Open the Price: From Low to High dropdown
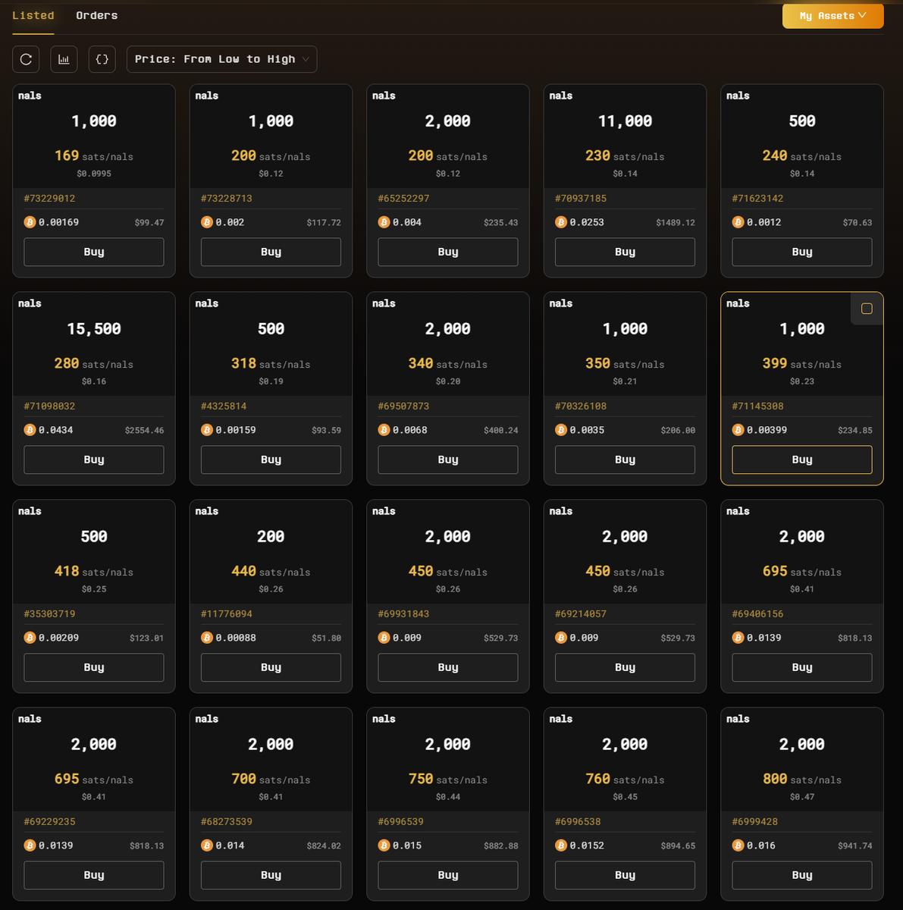 click(222, 59)
